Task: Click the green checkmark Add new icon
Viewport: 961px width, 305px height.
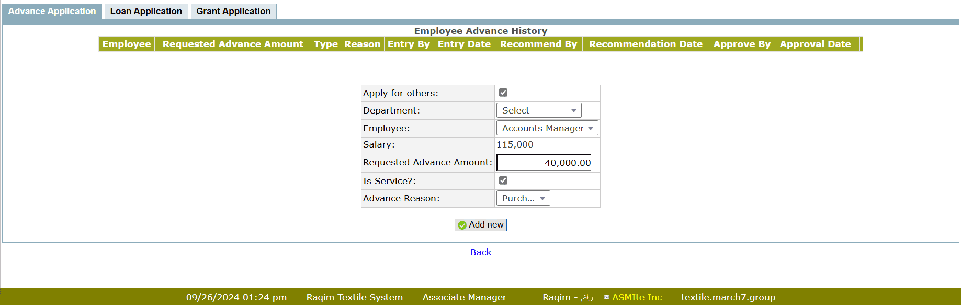Action: click(462, 225)
